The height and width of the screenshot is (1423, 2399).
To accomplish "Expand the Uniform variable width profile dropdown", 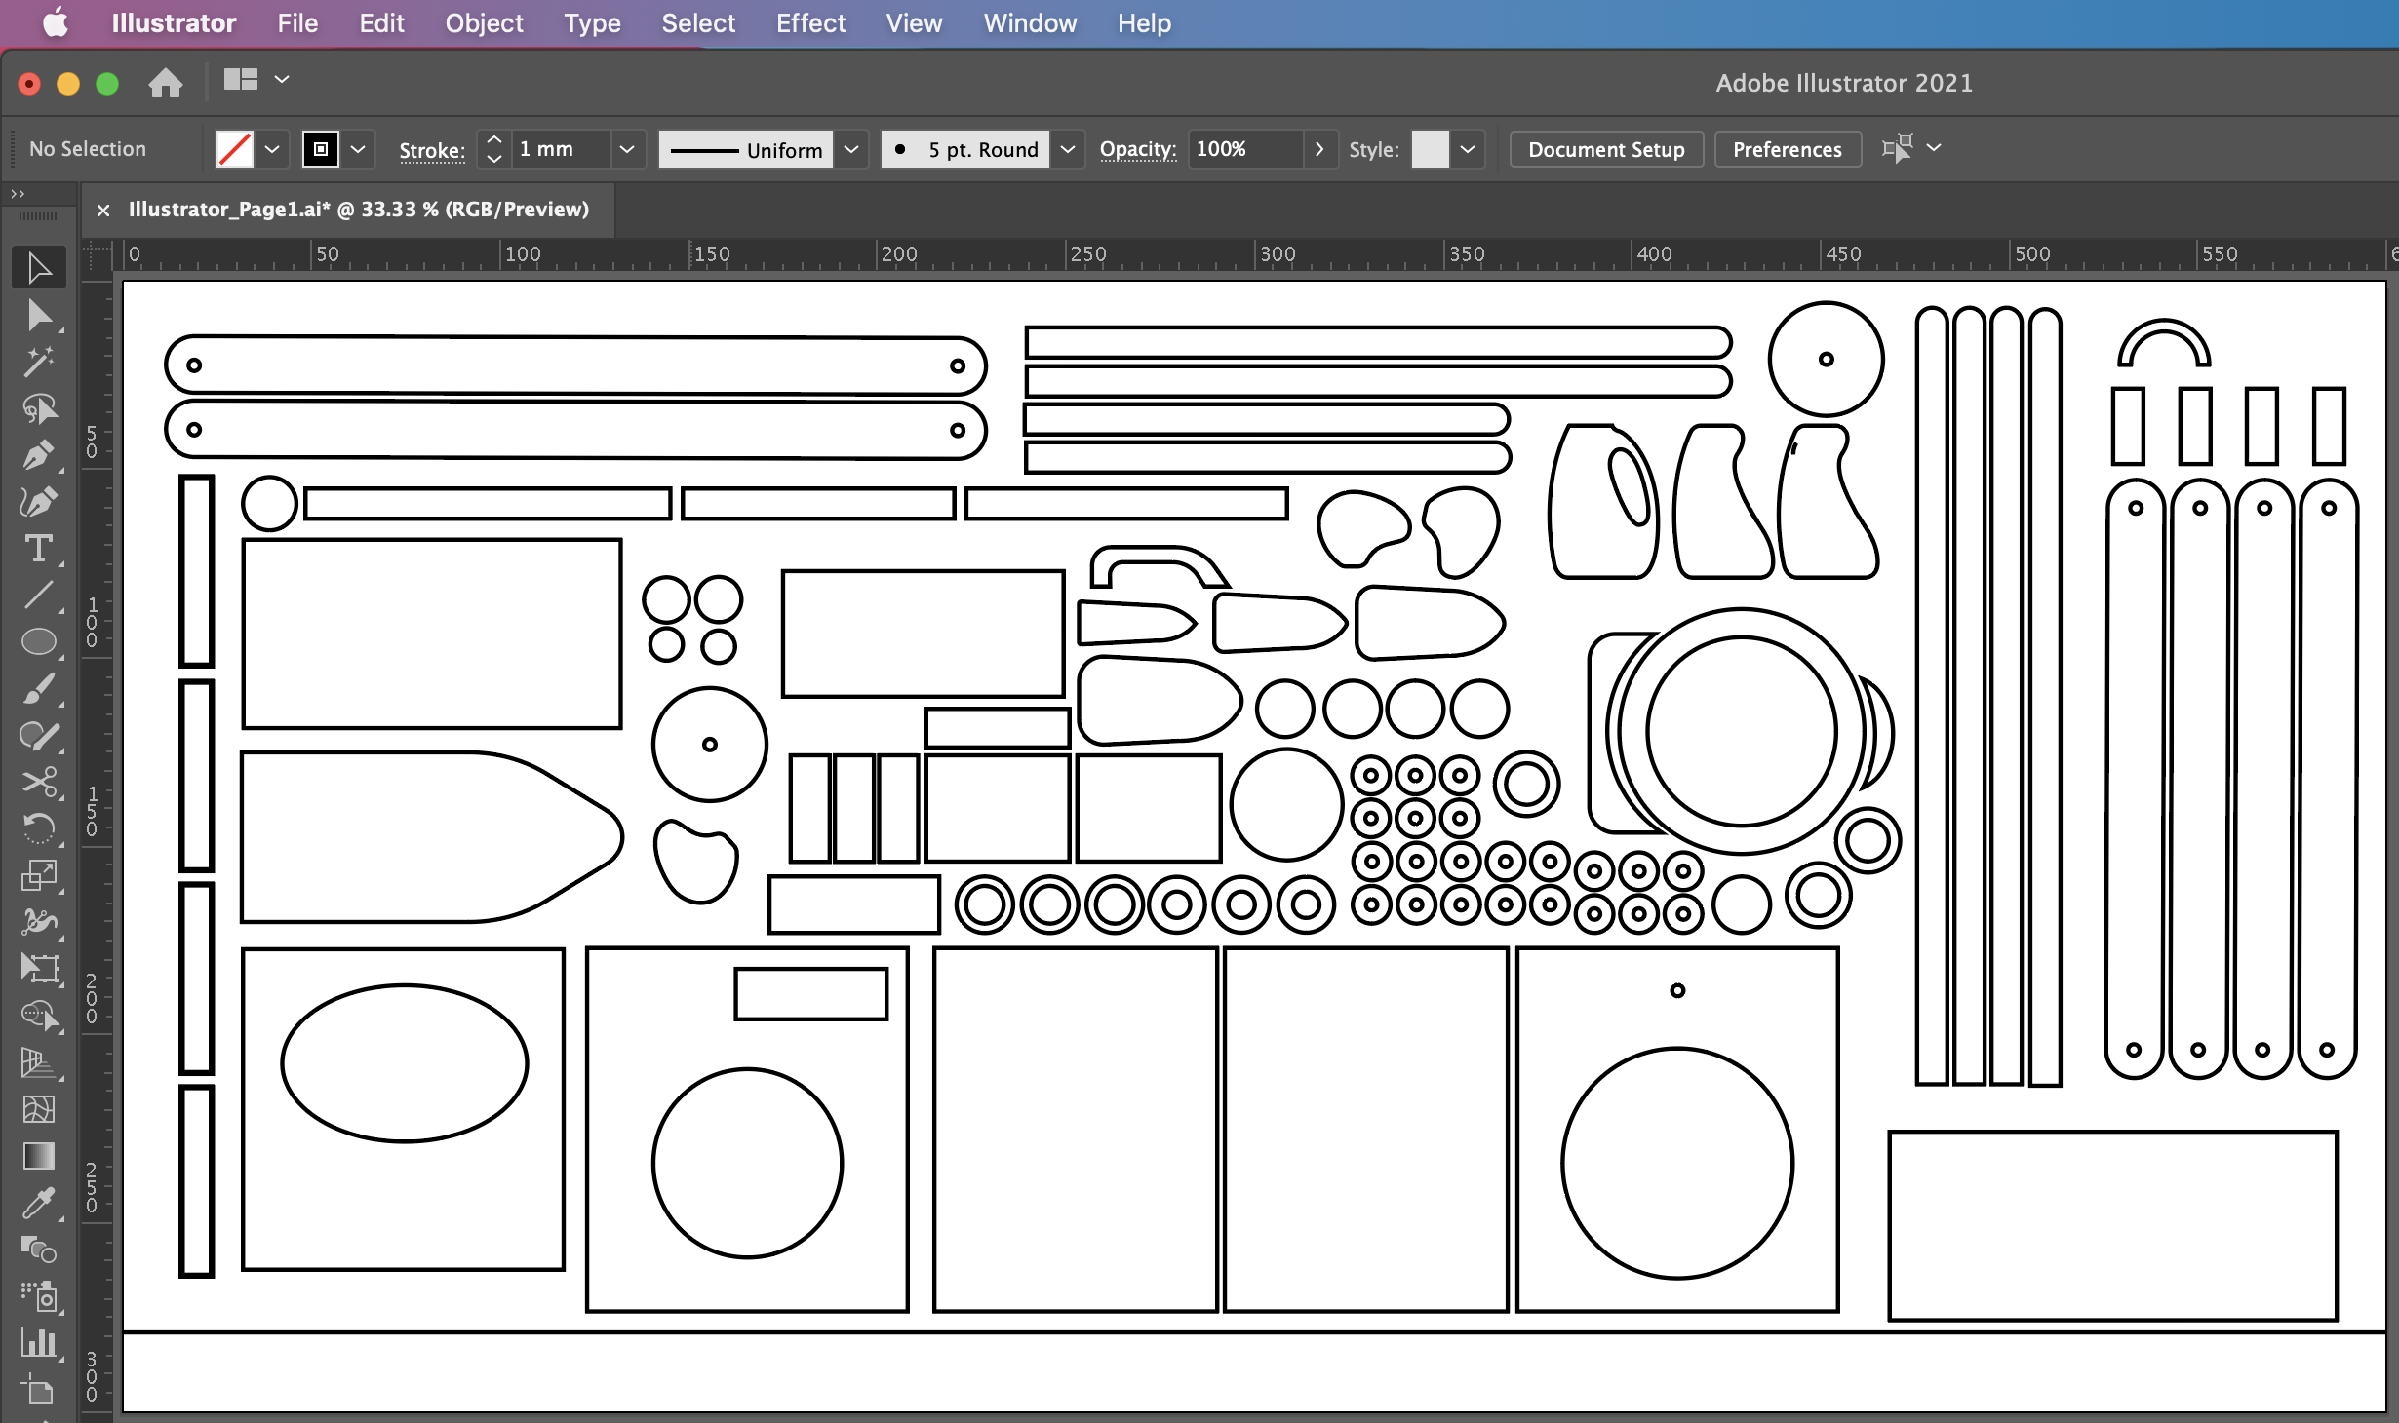I will pos(851,149).
